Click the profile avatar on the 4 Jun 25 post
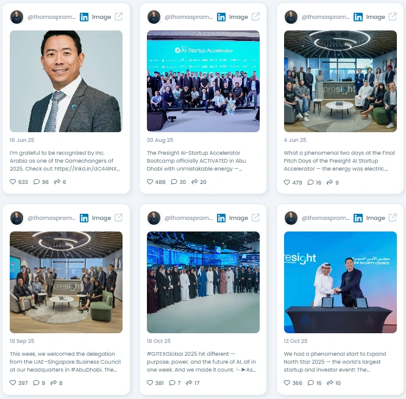Viewport: 406px width, 399px height. point(291,17)
